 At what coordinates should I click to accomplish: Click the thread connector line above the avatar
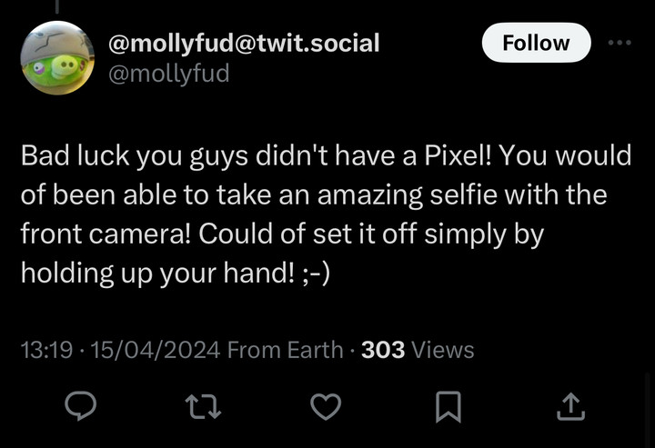click(x=57, y=5)
